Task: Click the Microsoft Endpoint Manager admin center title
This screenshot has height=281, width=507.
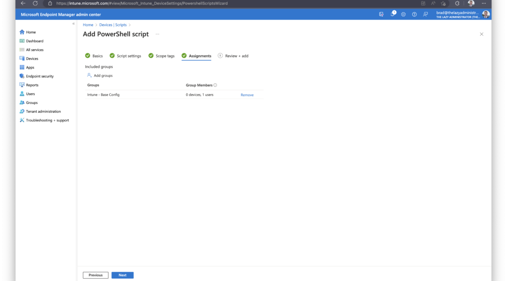Action: (61, 15)
